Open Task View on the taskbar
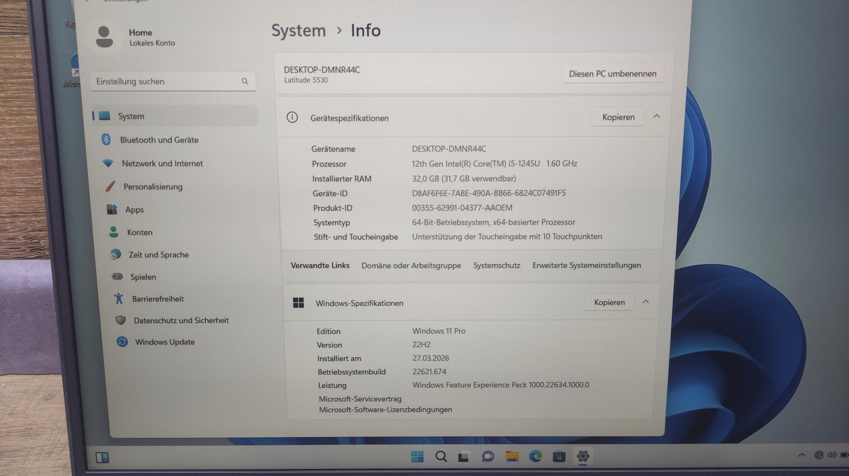 pos(464,456)
